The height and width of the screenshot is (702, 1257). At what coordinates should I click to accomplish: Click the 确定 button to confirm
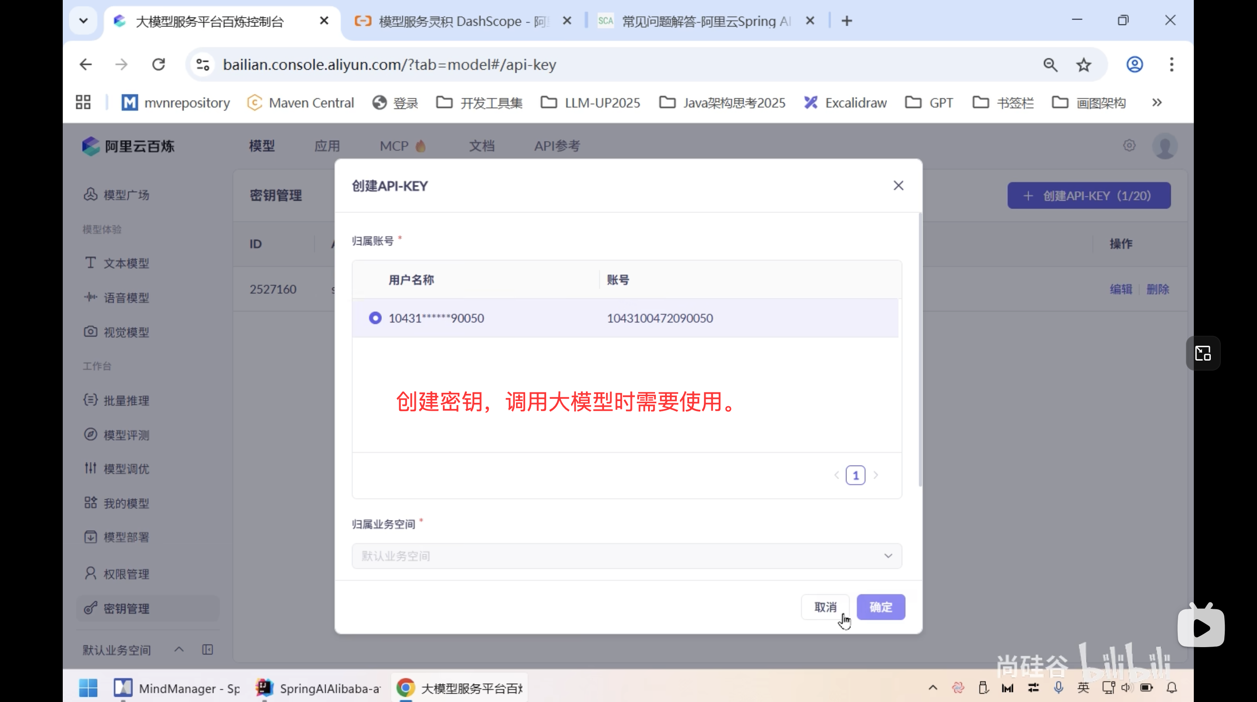coord(880,607)
